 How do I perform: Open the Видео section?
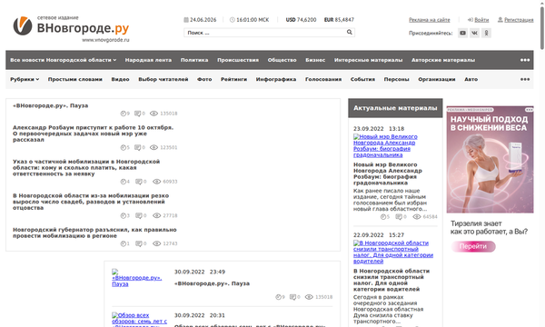coord(120,79)
